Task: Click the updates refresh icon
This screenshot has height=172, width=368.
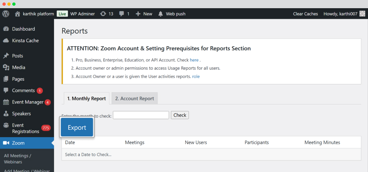Action: point(103,14)
